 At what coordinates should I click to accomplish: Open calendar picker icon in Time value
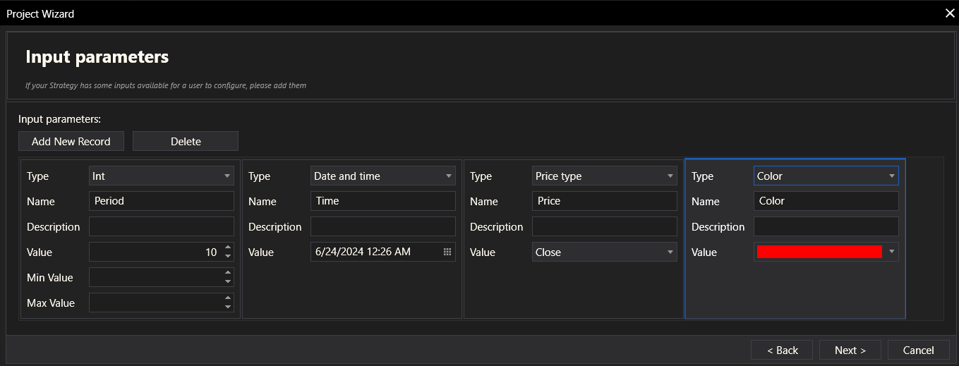(x=447, y=252)
